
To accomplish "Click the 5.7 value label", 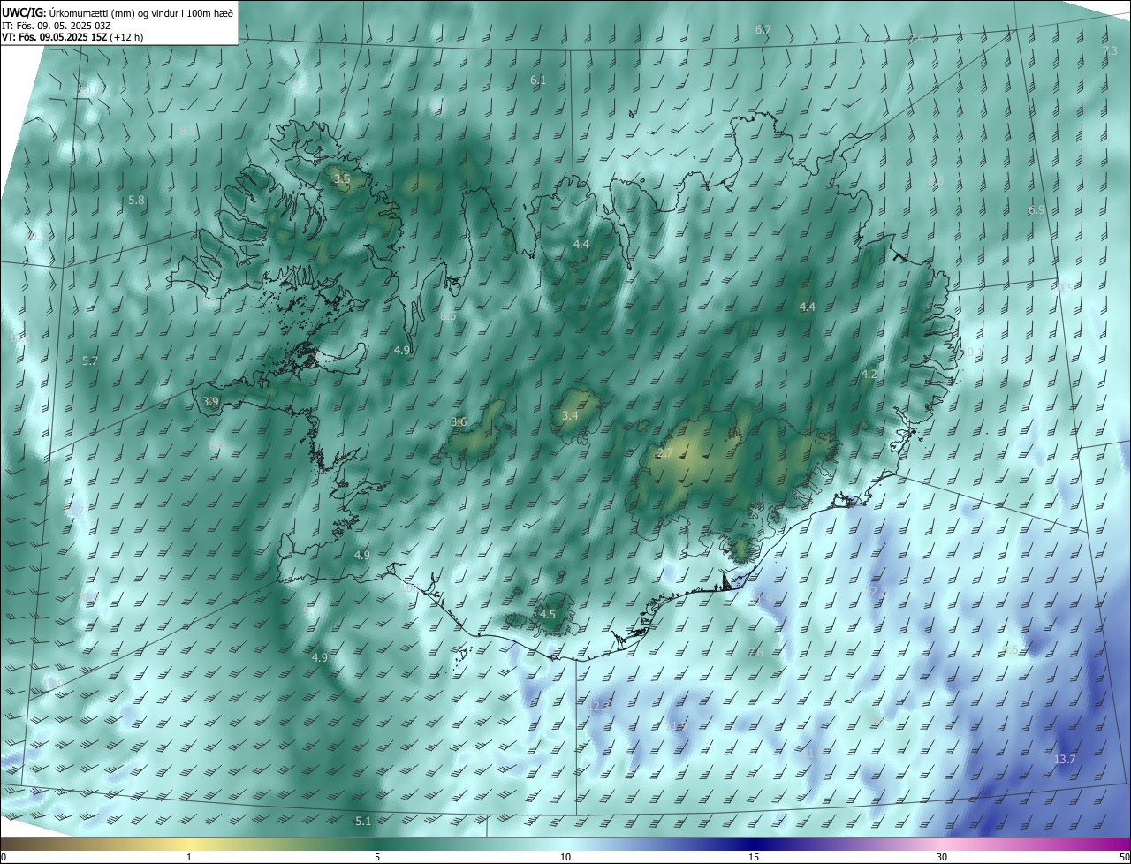I will [90, 360].
